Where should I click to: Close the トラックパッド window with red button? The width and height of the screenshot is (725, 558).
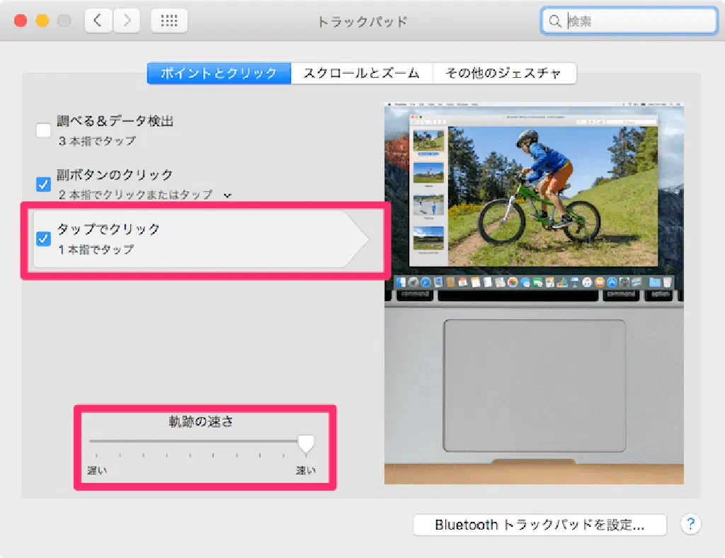click(21, 21)
